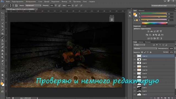This screenshot has height=99, width=176.
Task: Open the workspace switcher dropdown
Action: click(x=163, y=5)
